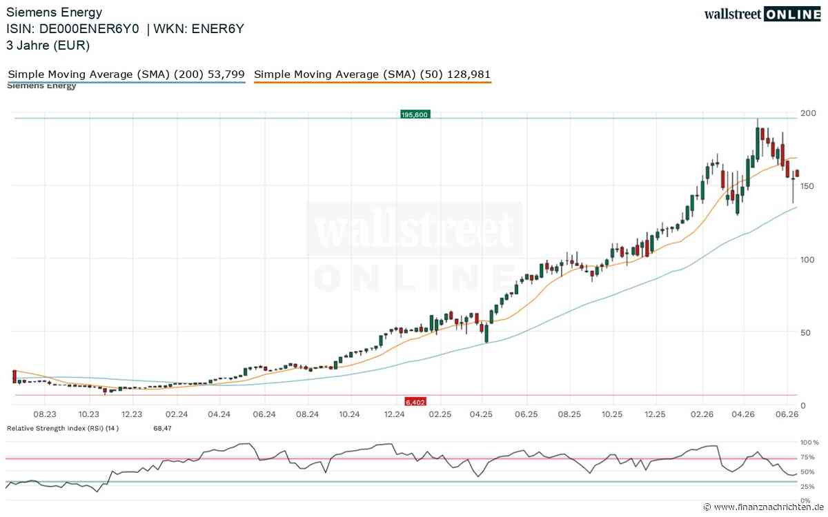
Task: Click the 08.23 date axis label
Action: click(x=44, y=414)
